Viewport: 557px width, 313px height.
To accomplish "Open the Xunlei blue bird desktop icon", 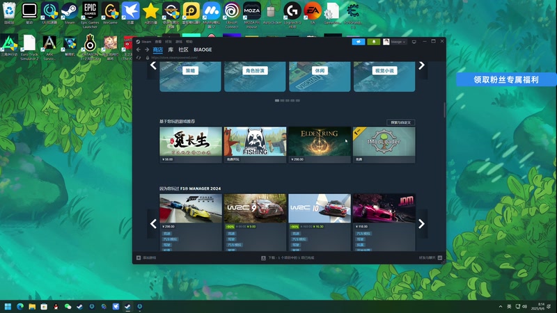I will pyautogui.click(x=130, y=13).
